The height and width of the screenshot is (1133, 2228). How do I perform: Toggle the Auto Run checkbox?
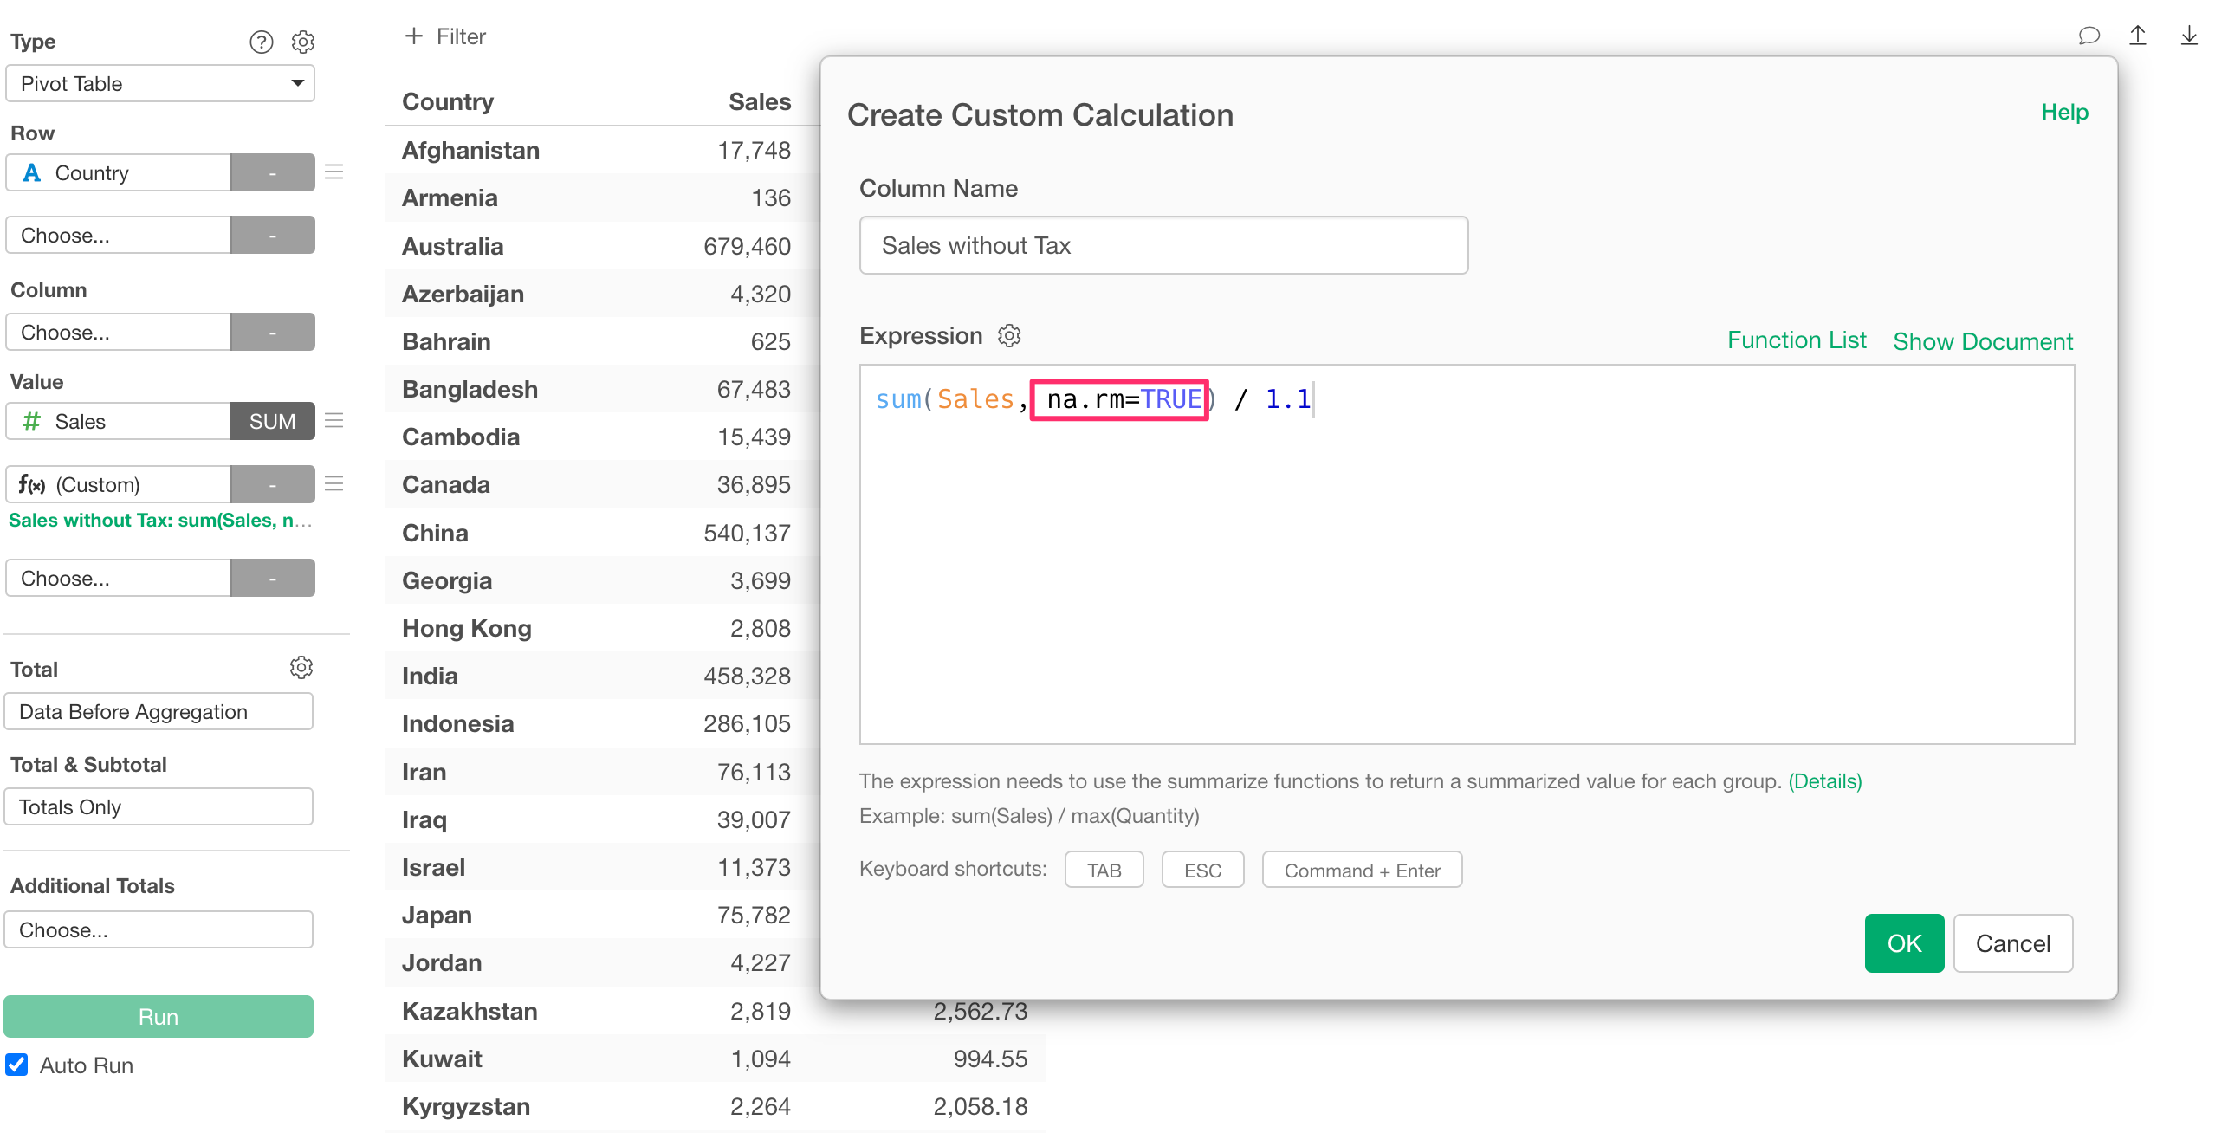tap(17, 1065)
